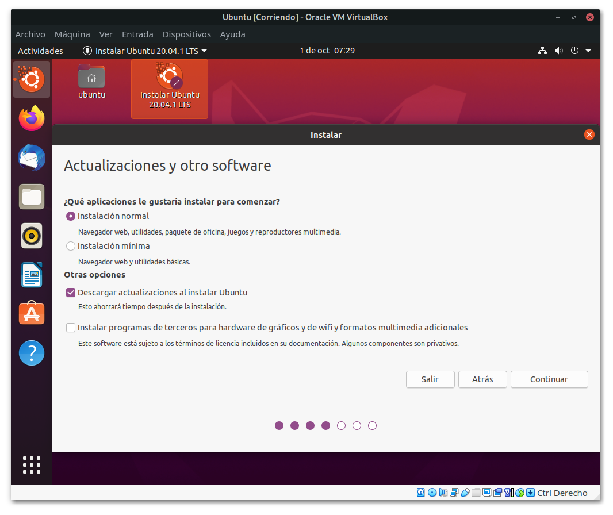Click the recording indicator in VirtualBox status bar
The image size is (613, 515).
click(497, 493)
